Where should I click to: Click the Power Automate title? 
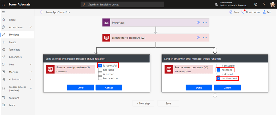20,4
